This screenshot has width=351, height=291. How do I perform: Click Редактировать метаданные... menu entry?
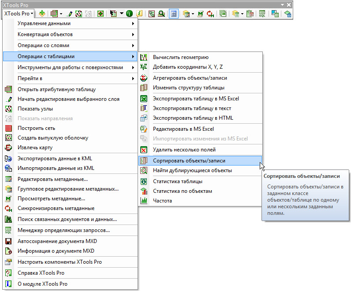click(x=52, y=179)
